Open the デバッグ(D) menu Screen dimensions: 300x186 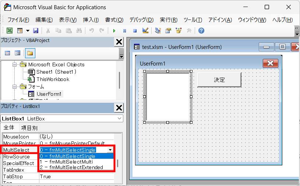coord(142,20)
